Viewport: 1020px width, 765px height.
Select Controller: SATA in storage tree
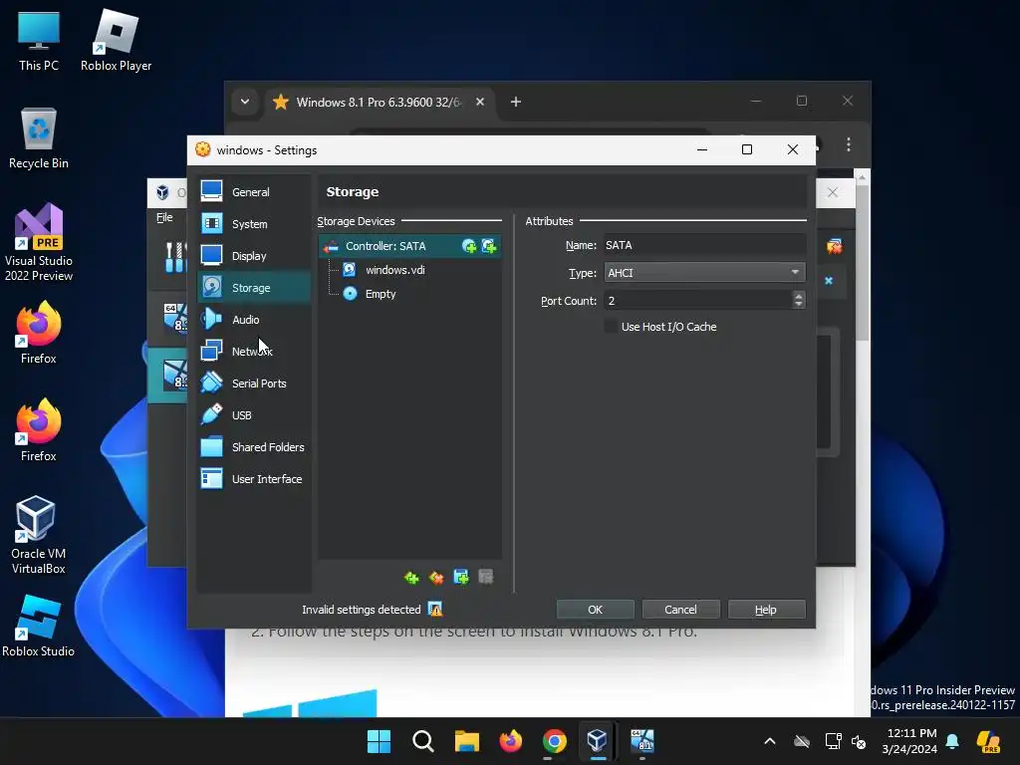point(409,246)
